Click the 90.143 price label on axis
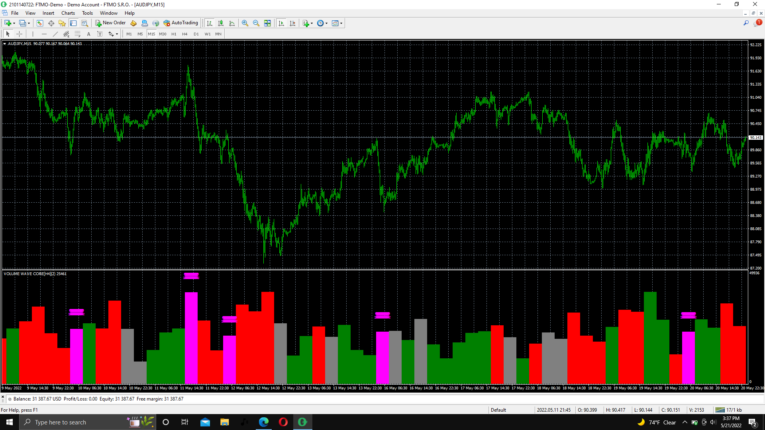 click(755, 137)
